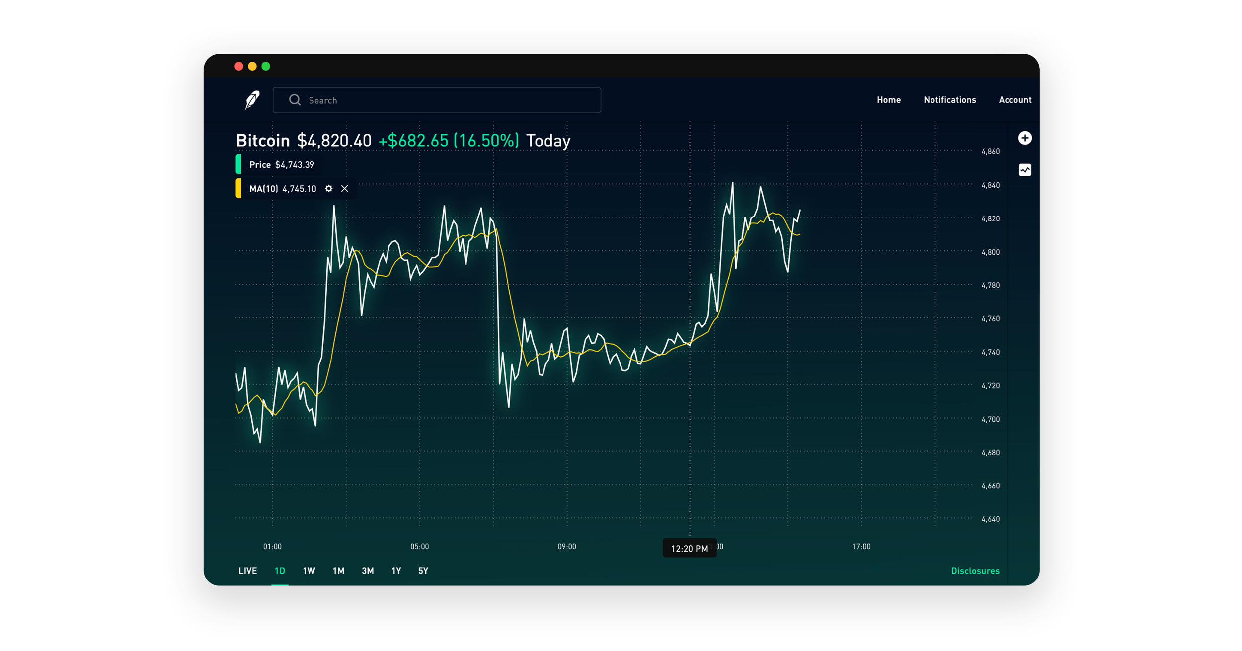Screen dimensions: 1242x651
Task: Switch to the 1W timeframe tab
Action: point(309,571)
